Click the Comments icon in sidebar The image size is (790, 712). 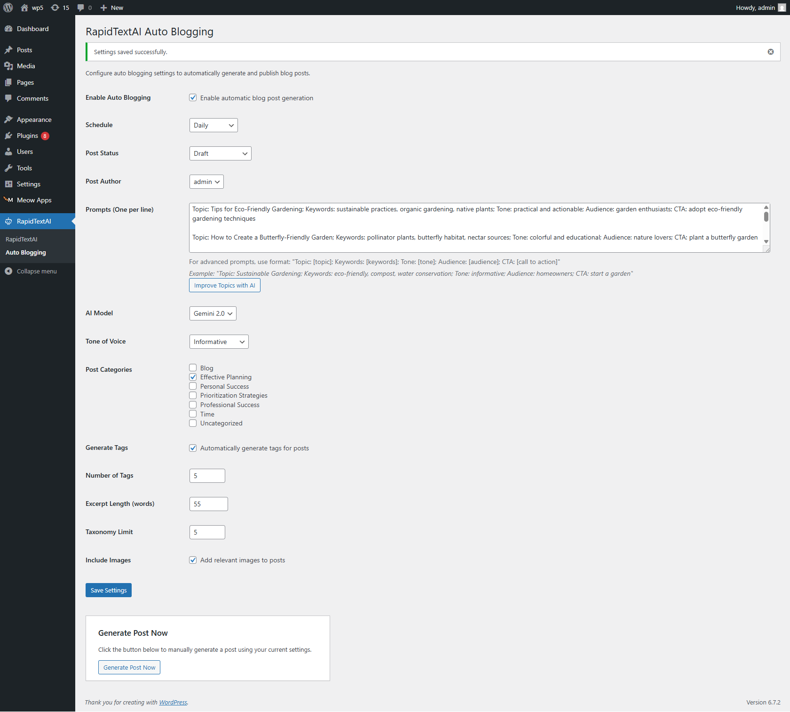(8, 98)
